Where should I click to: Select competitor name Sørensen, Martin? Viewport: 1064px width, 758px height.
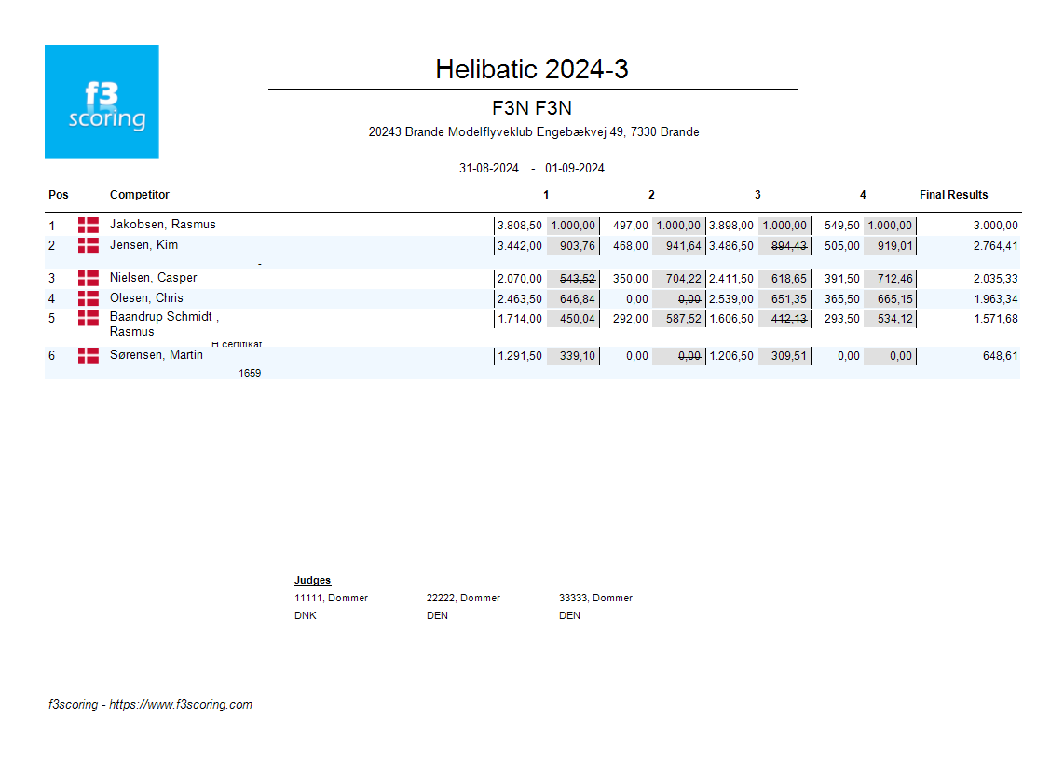(x=157, y=354)
